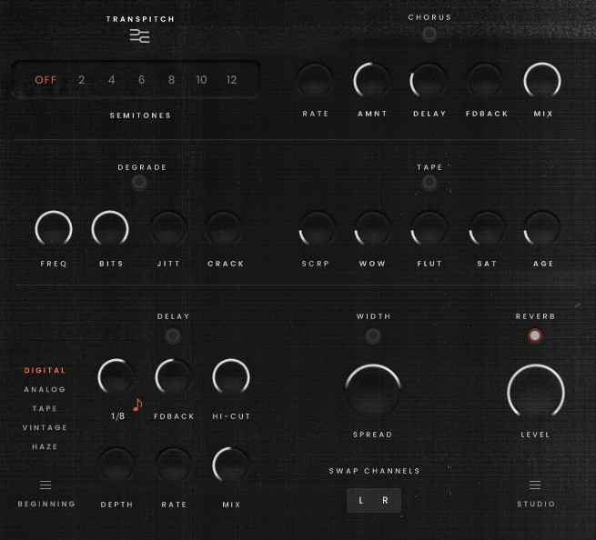Select the Analog delay mode
Image resolution: width=596 pixels, height=540 pixels.
pyautogui.click(x=45, y=389)
